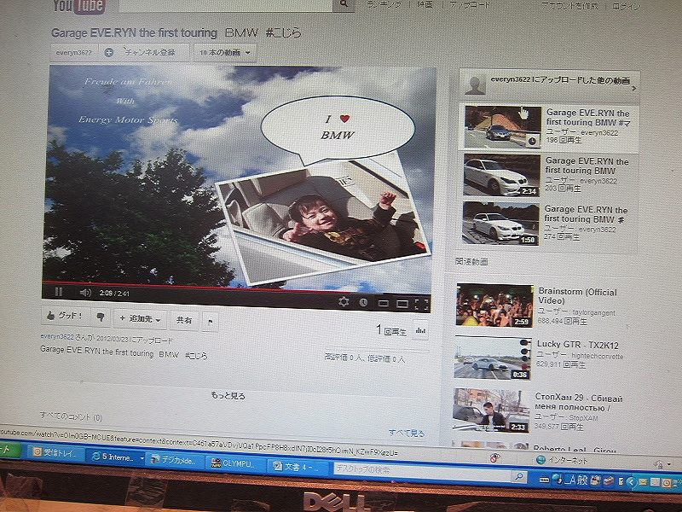Click into the YouTube search field
This screenshot has height=512, width=682.
pyautogui.click(x=226, y=4)
